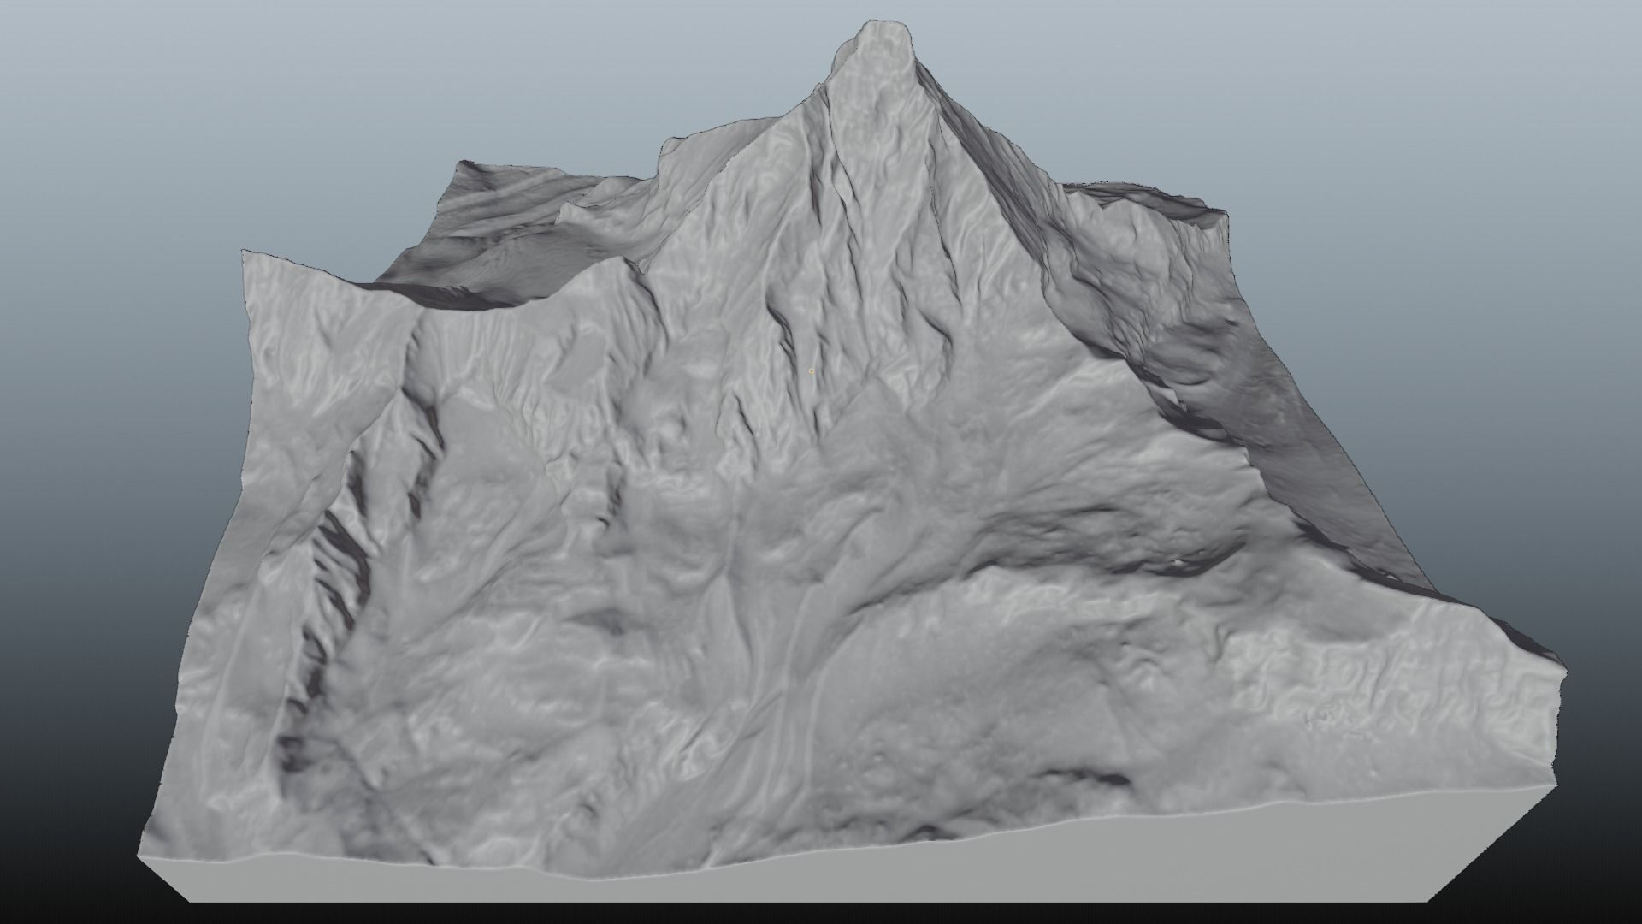The height and width of the screenshot is (924, 1642).
Task: Select the small yellow origin point marker
Action: click(811, 371)
